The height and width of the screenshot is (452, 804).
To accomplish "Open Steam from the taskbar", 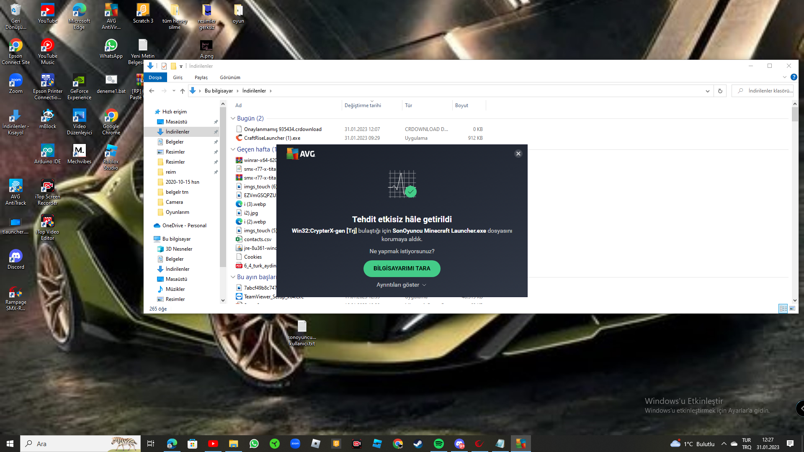I will pyautogui.click(x=418, y=444).
